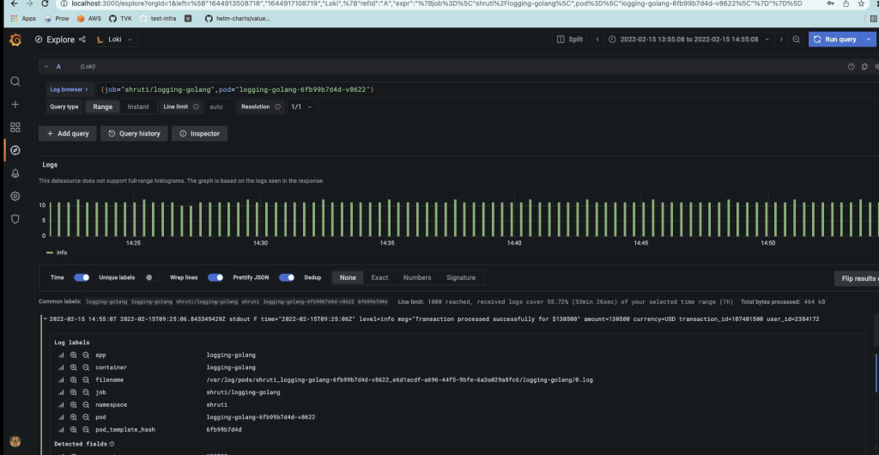This screenshot has width=879, height=455.
Task: Open the time range picker dropdown
Action: [688, 39]
